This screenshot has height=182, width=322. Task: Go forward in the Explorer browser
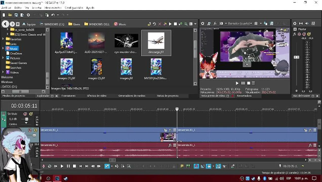(12, 24)
